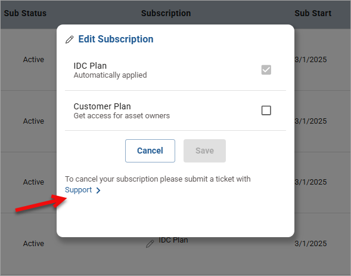
Task: Sort by the Sub Status column header
Action: [x=25, y=13]
